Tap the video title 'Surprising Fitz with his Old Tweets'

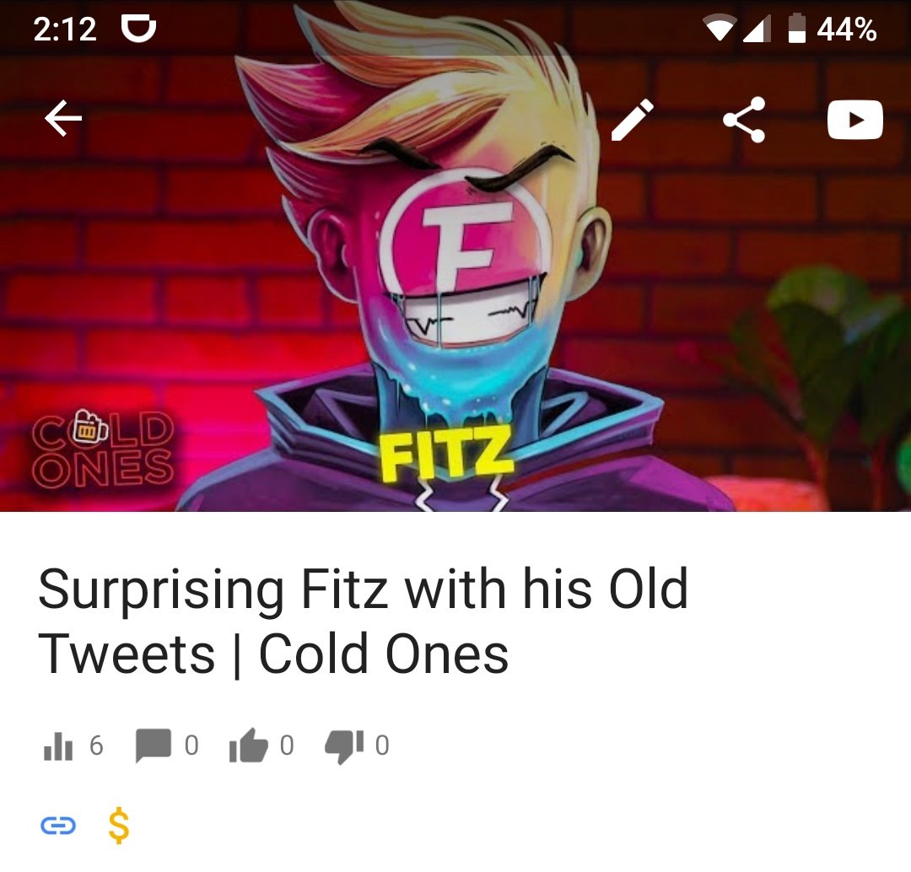tap(363, 621)
